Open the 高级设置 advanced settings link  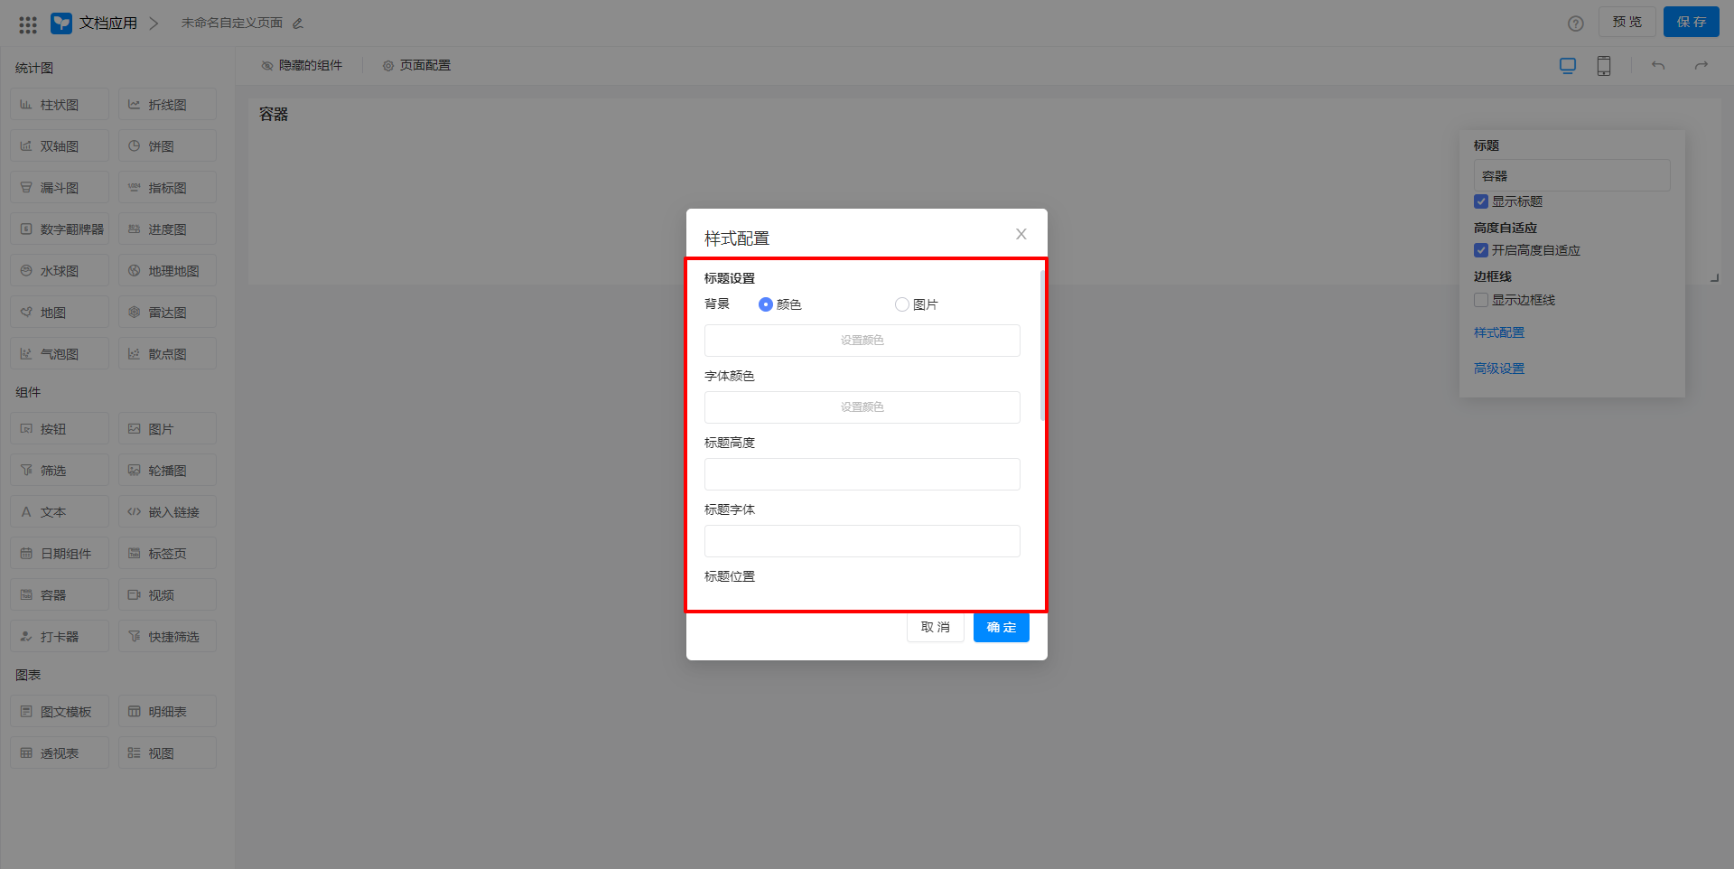pos(1498,368)
